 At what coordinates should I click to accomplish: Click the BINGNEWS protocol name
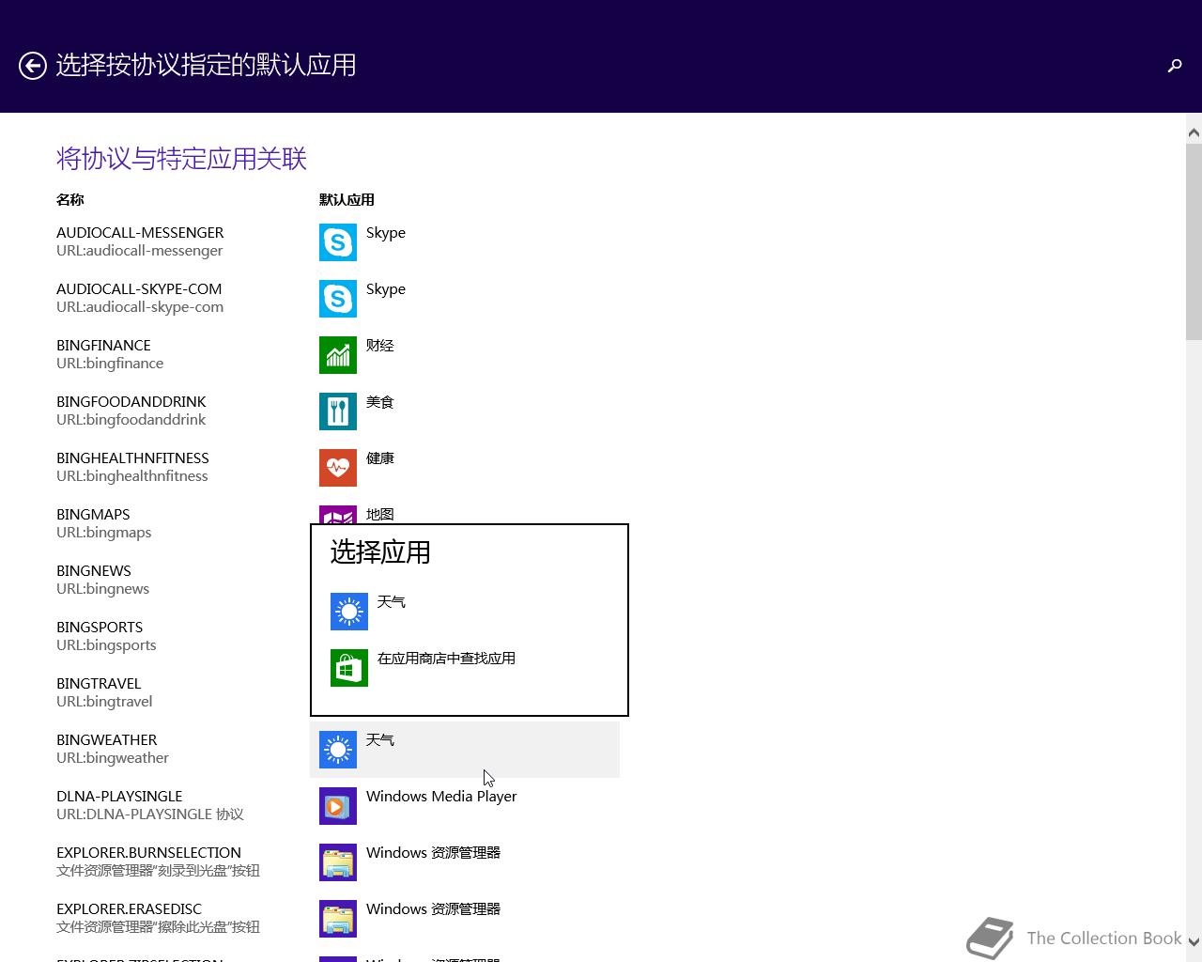coord(94,571)
